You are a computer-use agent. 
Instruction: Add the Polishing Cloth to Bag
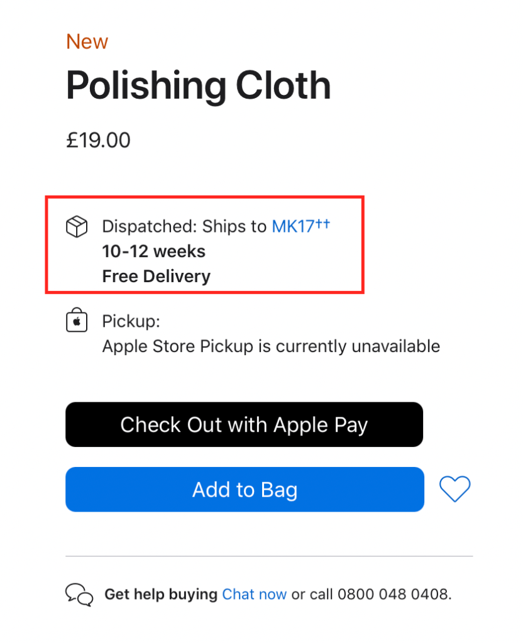(245, 490)
